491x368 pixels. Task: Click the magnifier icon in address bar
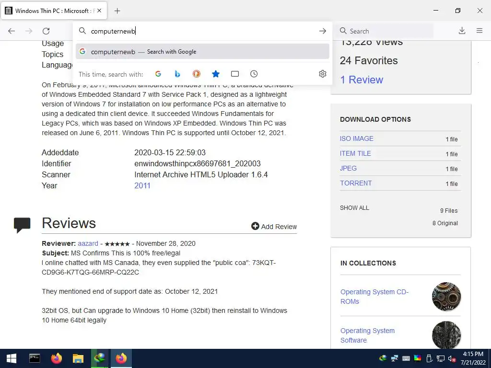tap(82, 31)
